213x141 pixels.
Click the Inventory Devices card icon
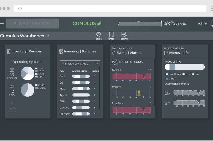[8, 52]
